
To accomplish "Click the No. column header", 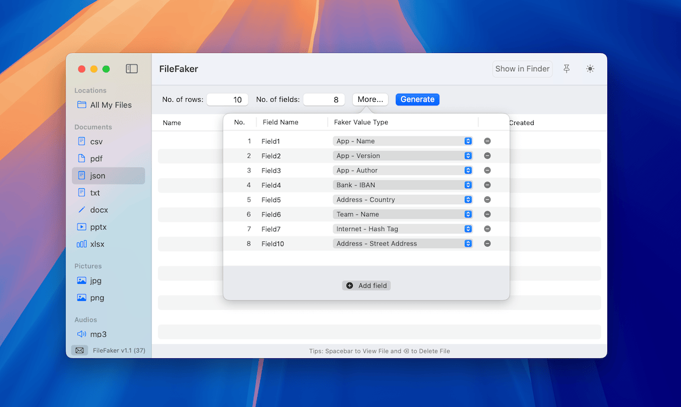I will pyautogui.click(x=239, y=122).
